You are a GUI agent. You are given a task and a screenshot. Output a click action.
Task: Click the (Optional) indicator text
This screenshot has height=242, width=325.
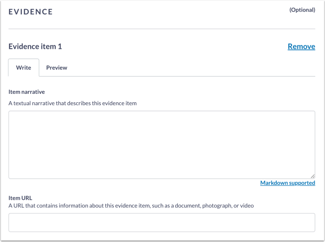pyautogui.click(x=302, y=9)
